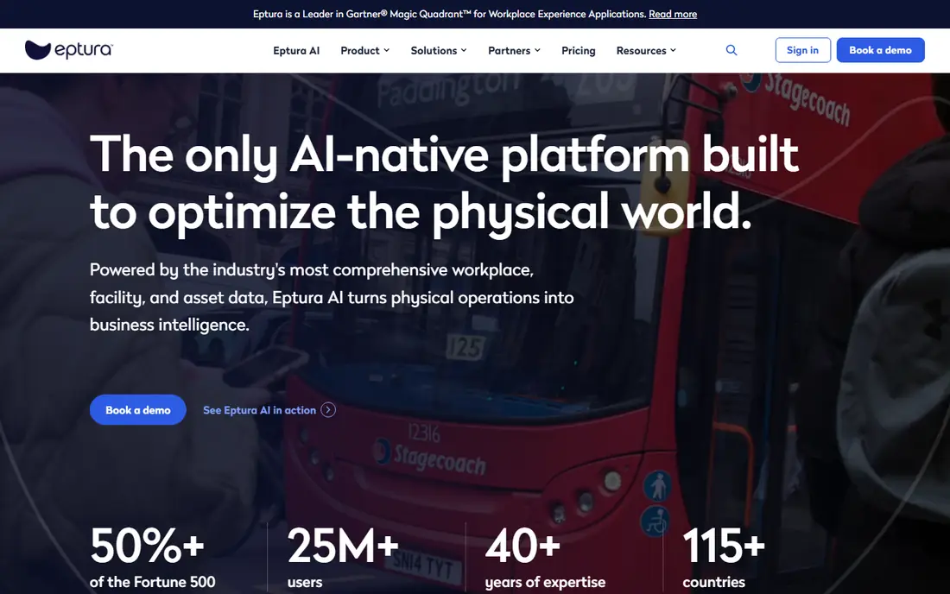Image resolution: width=950 pixels, height=594 pixels.
Task: Click the 115+ countries statistic
Action: click(724, 557)
